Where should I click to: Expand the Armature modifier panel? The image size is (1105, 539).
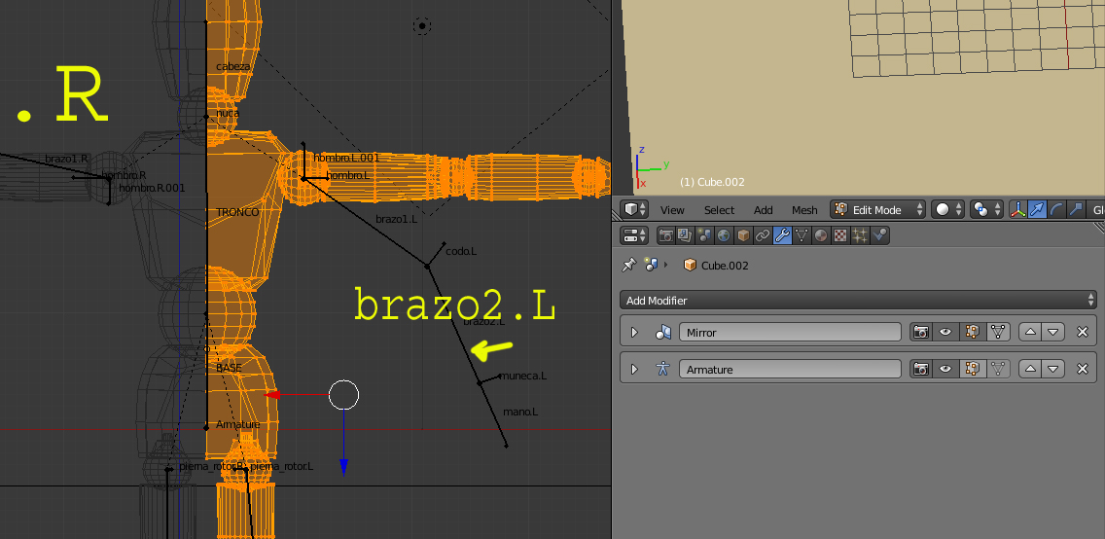(x=633, y=369)
